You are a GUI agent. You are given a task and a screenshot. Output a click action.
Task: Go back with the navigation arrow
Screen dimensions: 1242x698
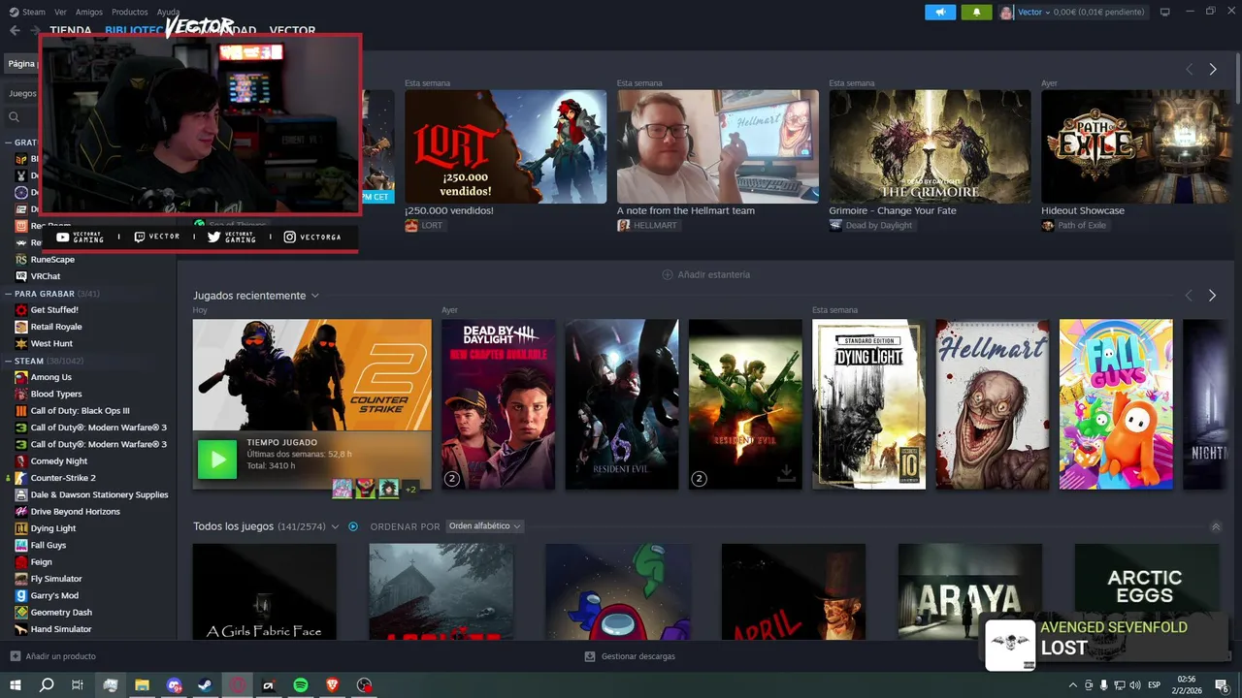15,30
